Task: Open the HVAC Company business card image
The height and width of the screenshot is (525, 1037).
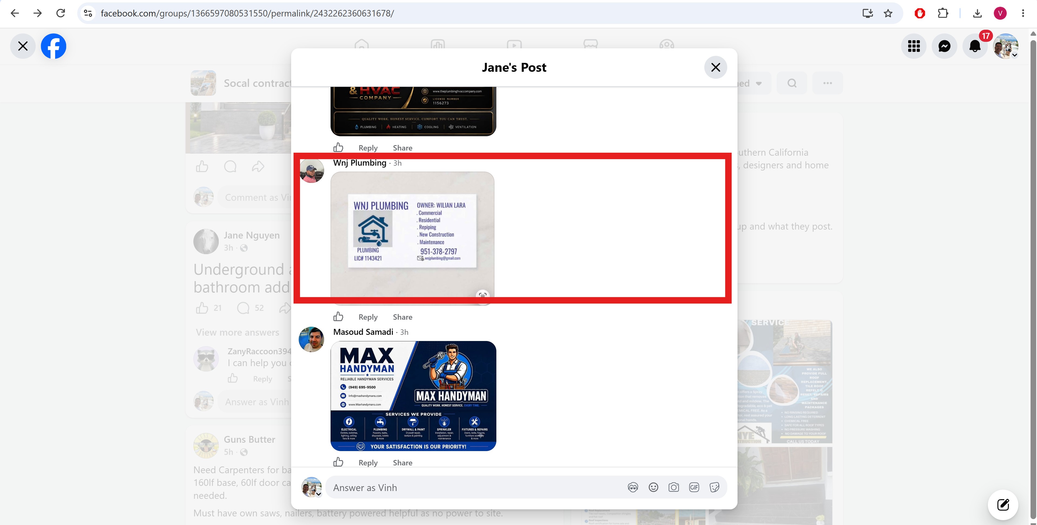Action: tap(413, 111)
